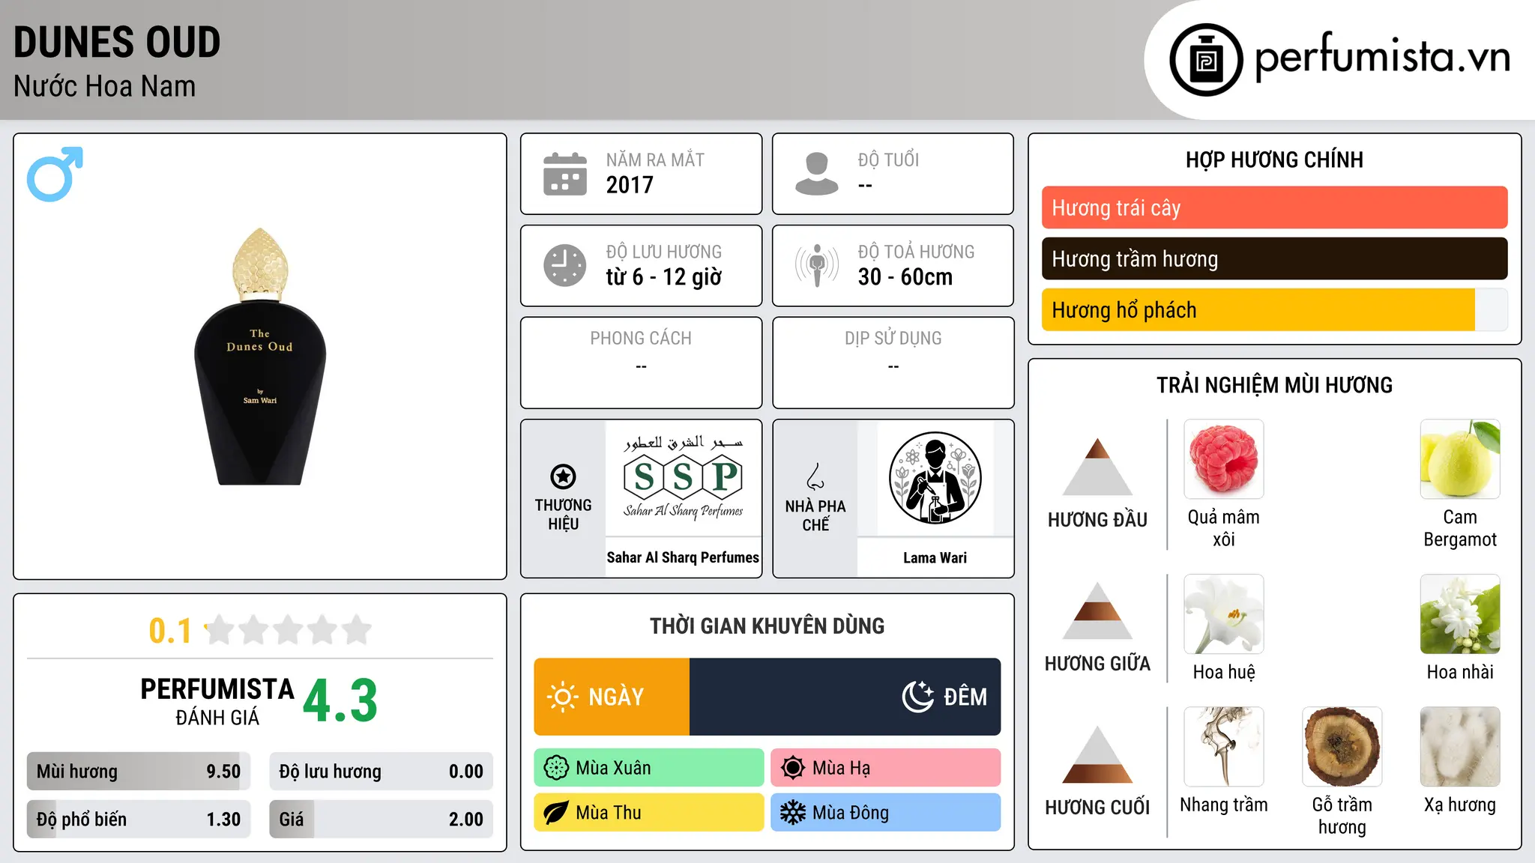Click the DUNES OUD title
Image resolution: width=1535 pixels, height=863 pixels.
(x=117, y=42)
